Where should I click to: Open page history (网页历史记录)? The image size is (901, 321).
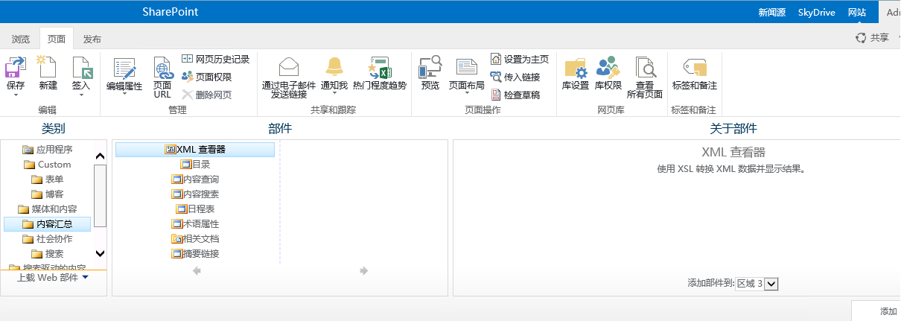point(215,59)
